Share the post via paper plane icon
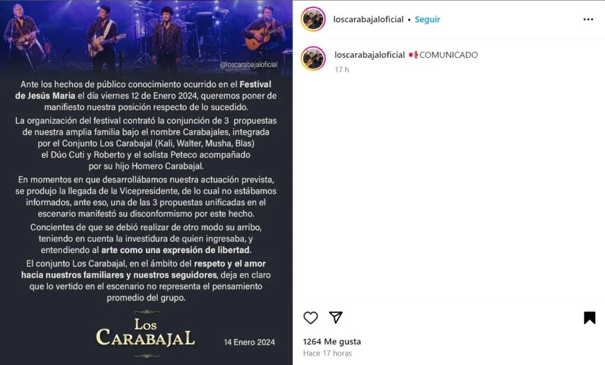The width and height of the screenshot is (605, 365). tap(336, 317)
